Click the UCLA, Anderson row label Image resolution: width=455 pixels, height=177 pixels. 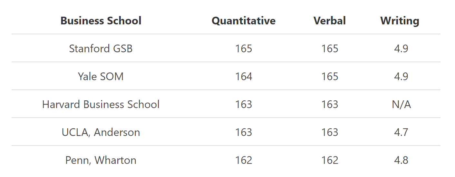pyautogui.click(x=101, y=132)
